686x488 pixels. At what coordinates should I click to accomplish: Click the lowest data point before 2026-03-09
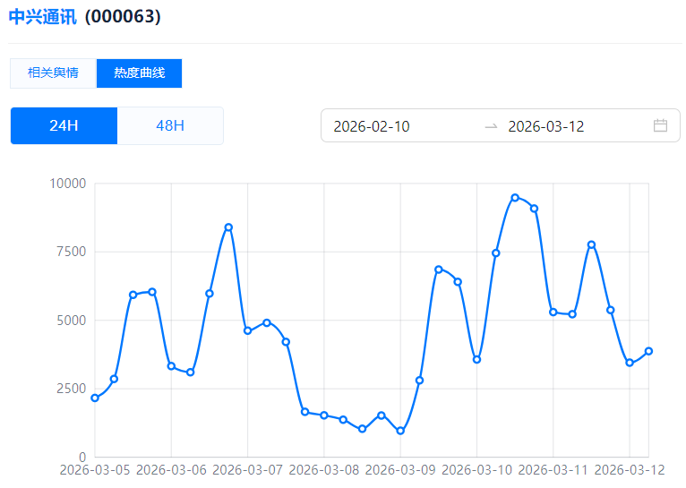(x=400, y=431)
